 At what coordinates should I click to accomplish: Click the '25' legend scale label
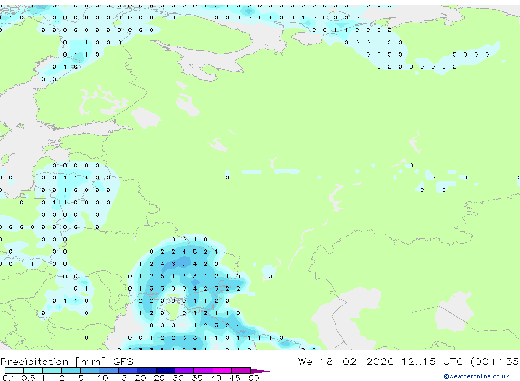160,378
